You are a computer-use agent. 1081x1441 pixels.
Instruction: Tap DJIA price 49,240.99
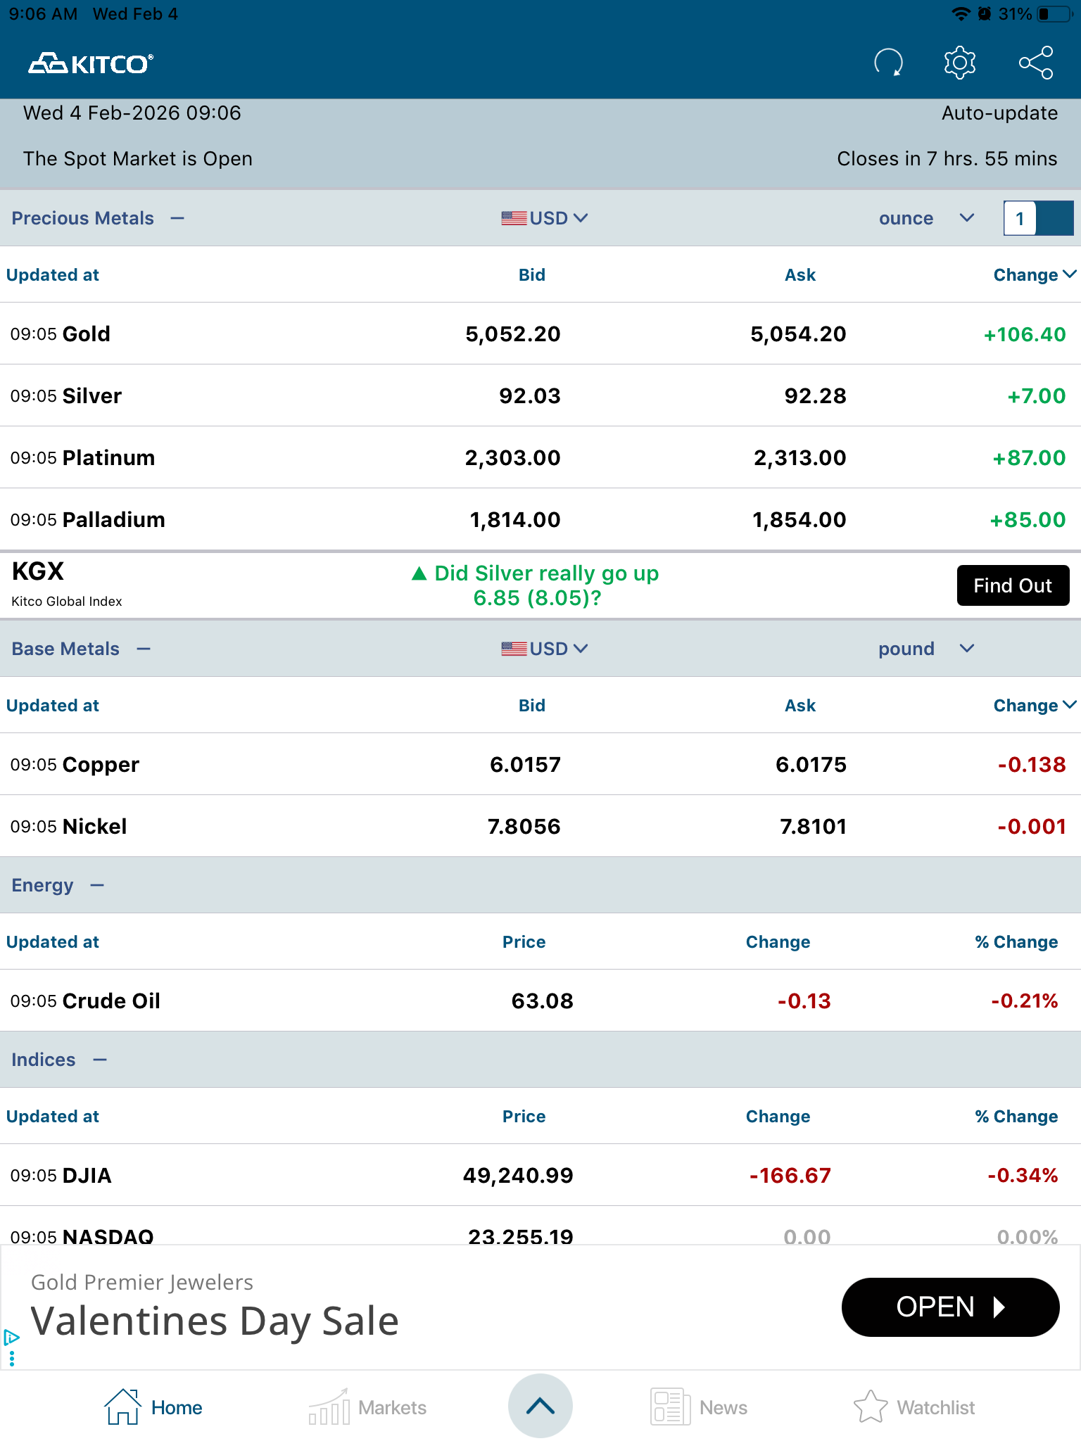(518, 1176)
